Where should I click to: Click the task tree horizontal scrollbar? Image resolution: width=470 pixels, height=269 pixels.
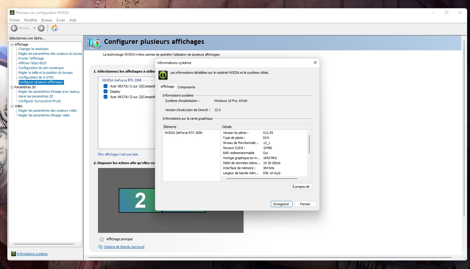(44, 244)
